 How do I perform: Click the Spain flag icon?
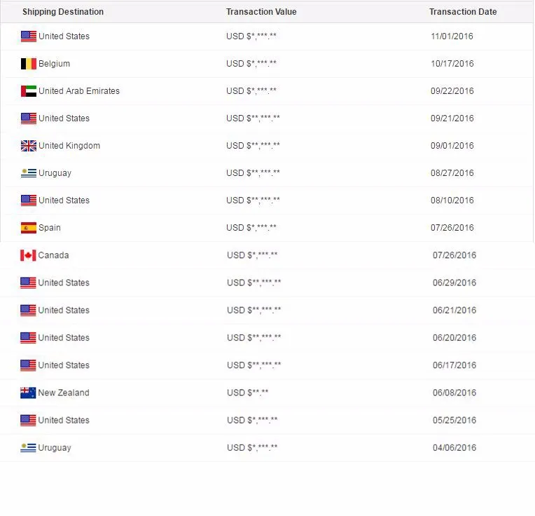tap(29, 228)
